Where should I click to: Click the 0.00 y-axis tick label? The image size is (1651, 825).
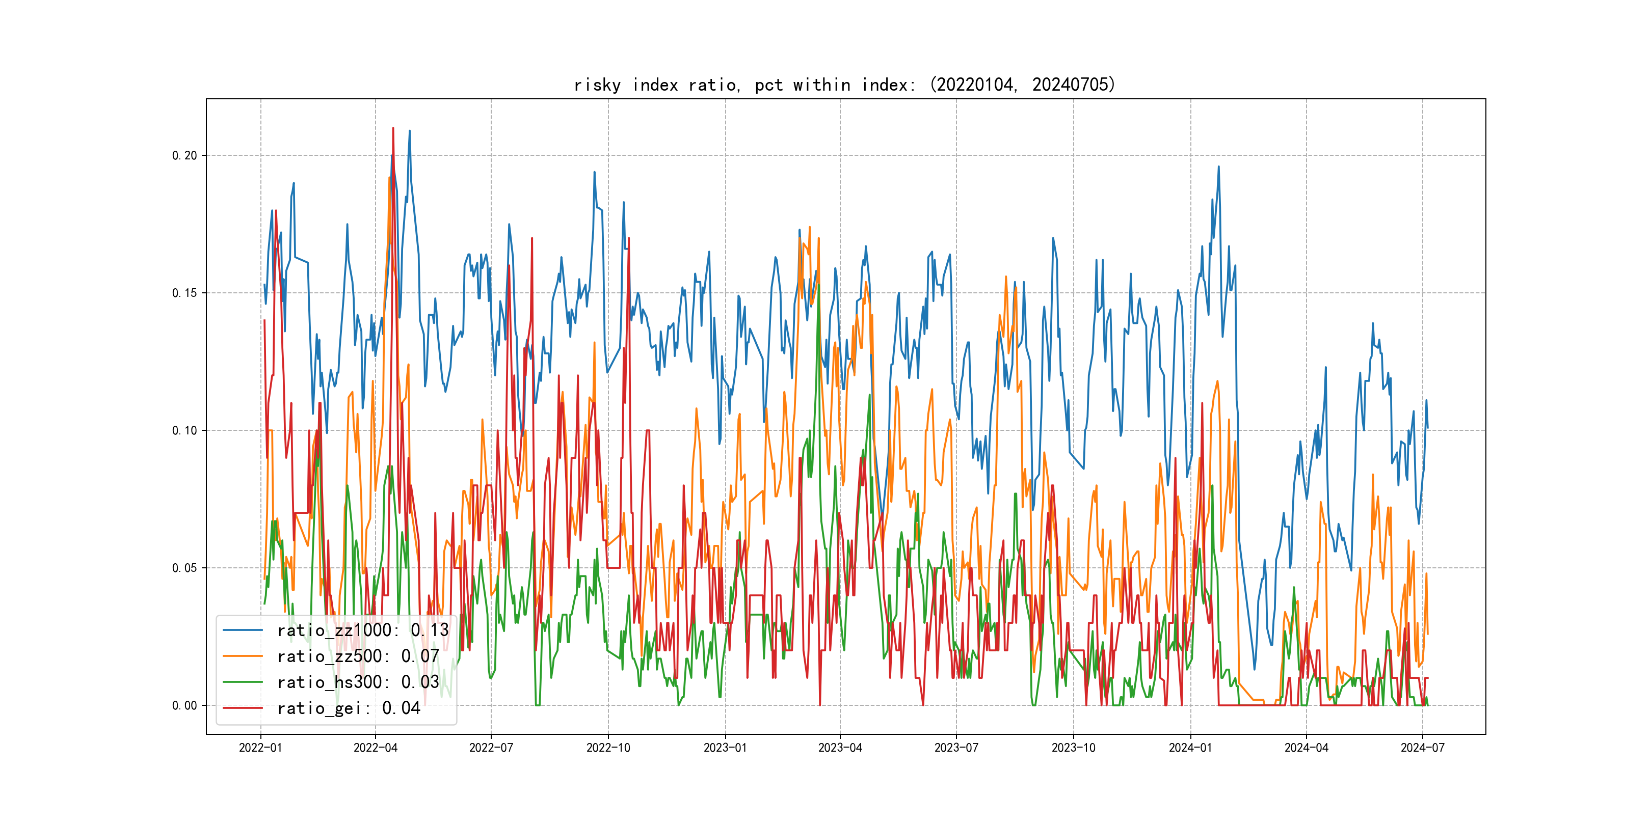click(184, 706)
